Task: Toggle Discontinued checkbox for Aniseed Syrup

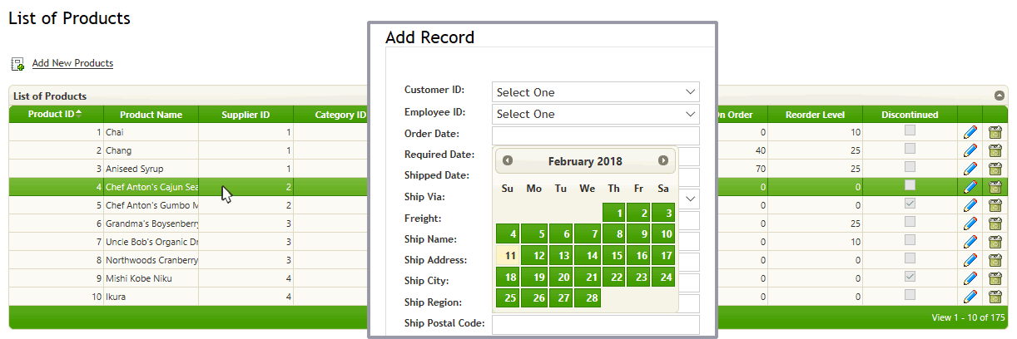Action: [910, 166]
